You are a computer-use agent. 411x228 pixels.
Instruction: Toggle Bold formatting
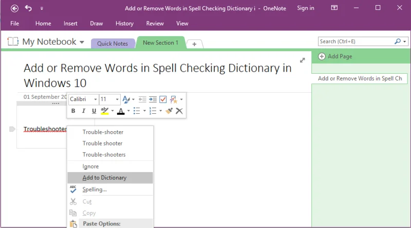[73, 111]
